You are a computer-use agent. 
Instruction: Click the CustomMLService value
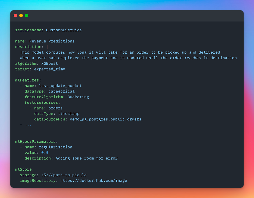(x=64, y=30)
